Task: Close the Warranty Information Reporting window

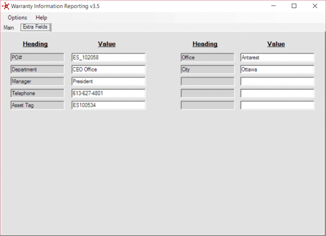Action: [315, 6]
